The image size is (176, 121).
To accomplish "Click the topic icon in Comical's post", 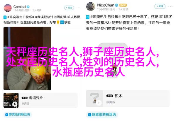I will click(5, 17).
